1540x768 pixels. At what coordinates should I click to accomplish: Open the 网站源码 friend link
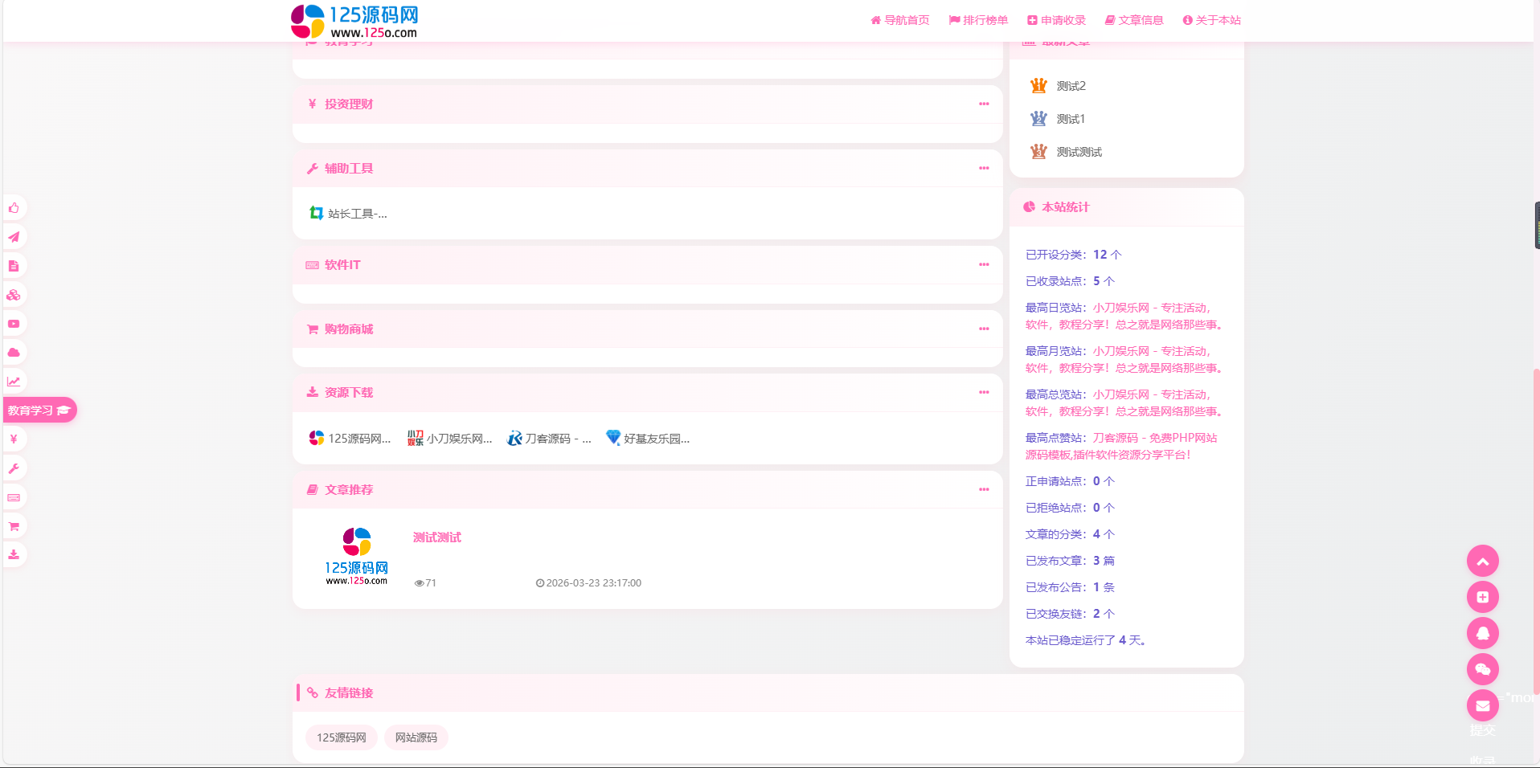pos(416,737)
